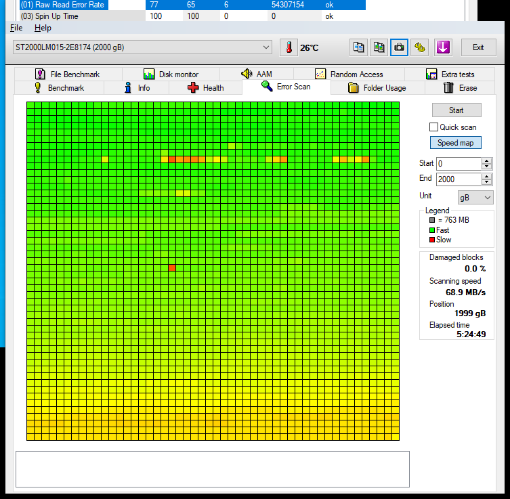Switch to the Benchmark tab

(59, 88)
